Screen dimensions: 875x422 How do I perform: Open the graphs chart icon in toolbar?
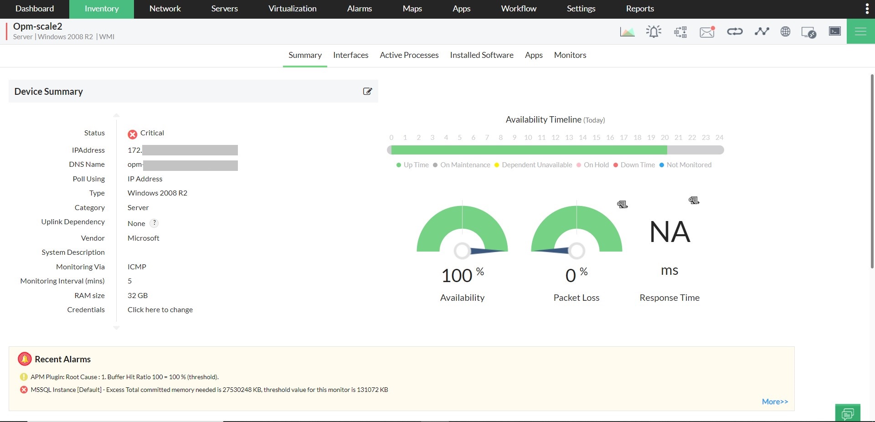point(627,31)
